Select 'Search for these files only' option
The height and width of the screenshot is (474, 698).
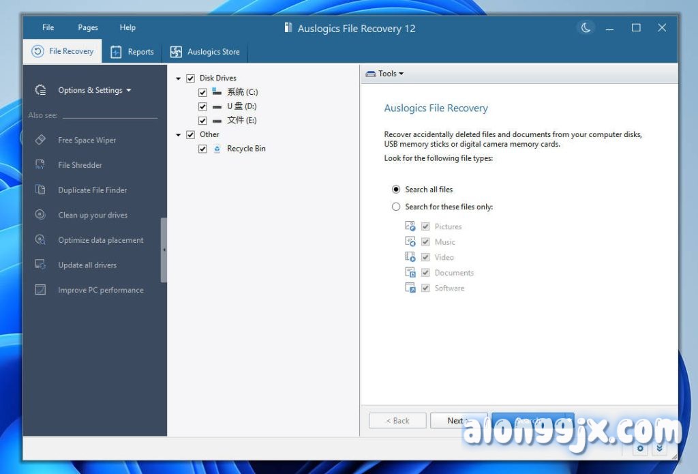click(396, 207)
